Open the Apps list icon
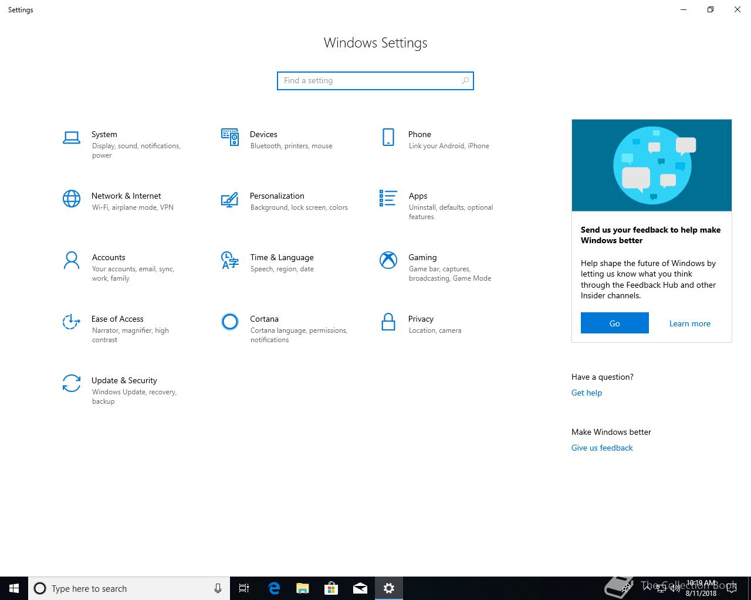This screenshot has width=751, height=600. [388, 199]
